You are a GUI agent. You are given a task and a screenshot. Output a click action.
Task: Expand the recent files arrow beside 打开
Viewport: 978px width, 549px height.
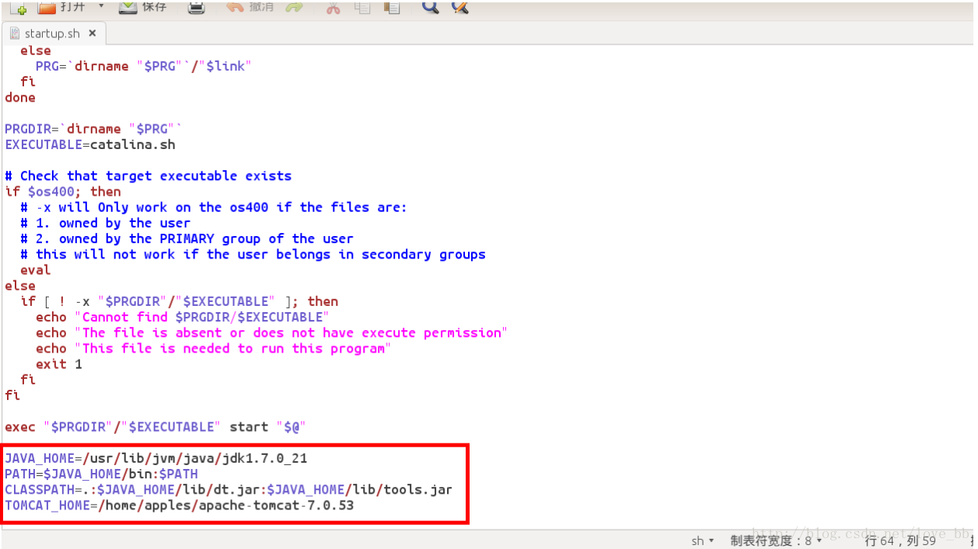coord(101,7)
